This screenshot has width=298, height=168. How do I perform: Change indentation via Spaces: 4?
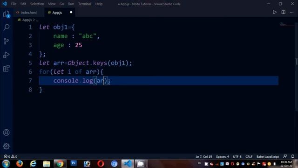(x=223, y=157)
